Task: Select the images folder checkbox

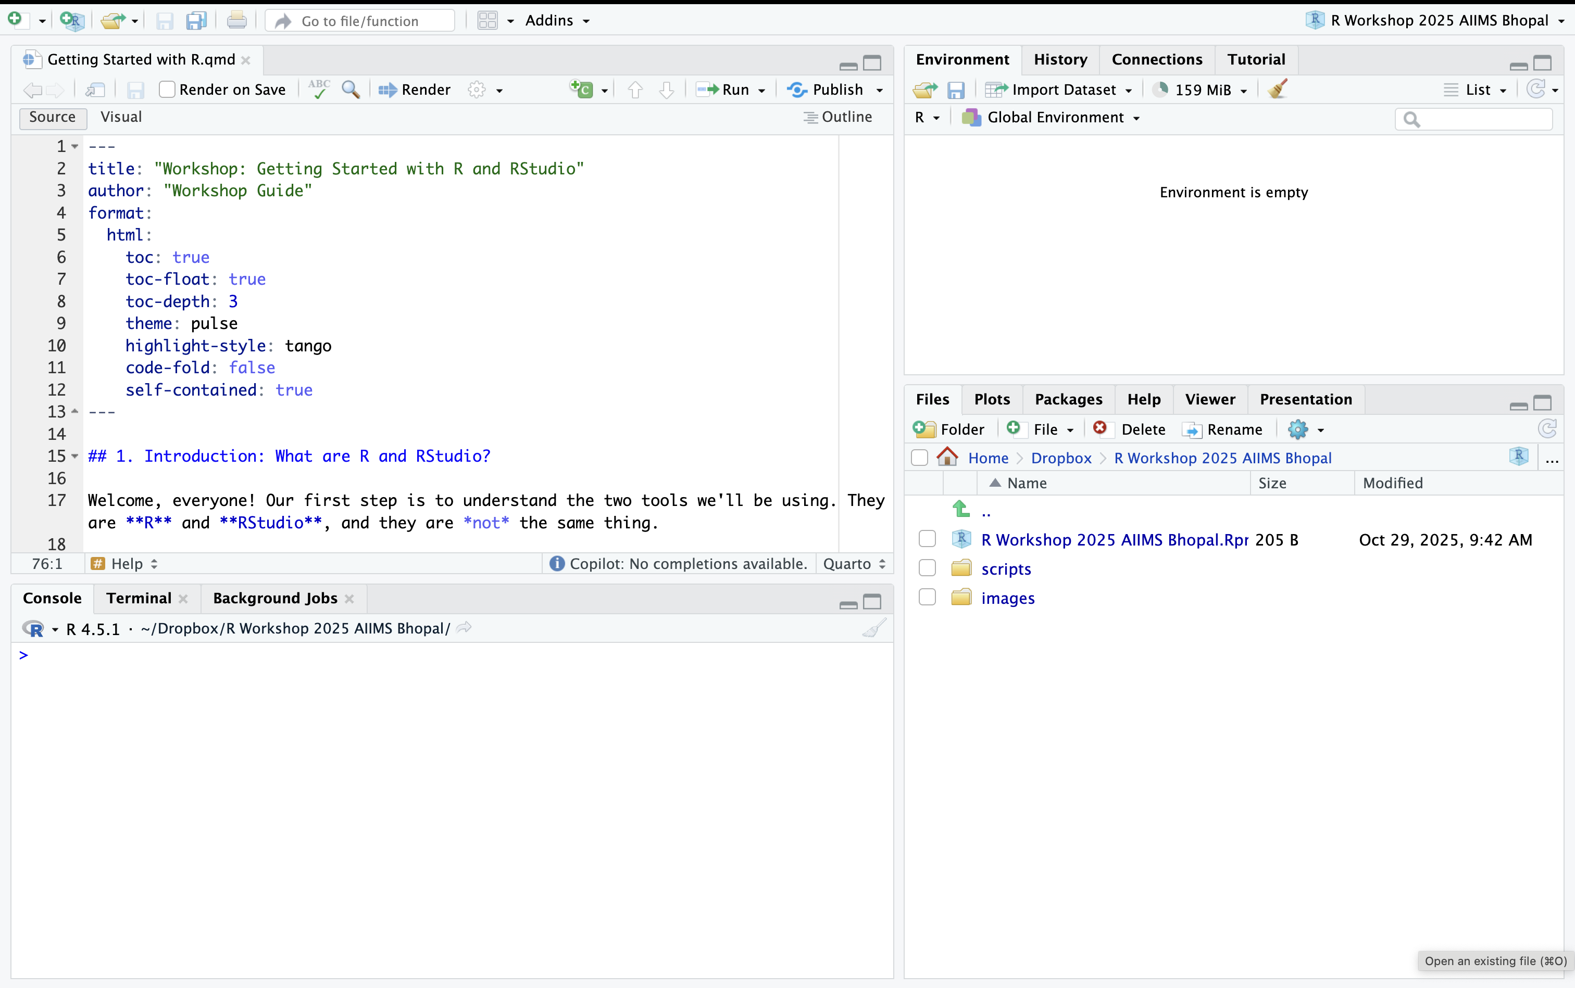Action: pos(927,597)
